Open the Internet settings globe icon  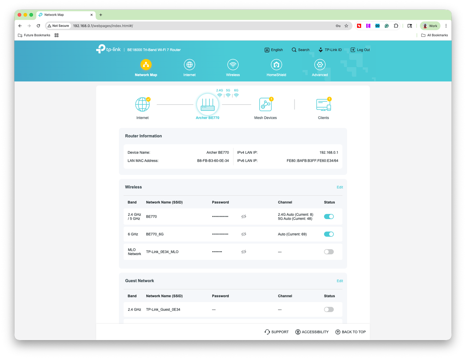click(189, 65)
